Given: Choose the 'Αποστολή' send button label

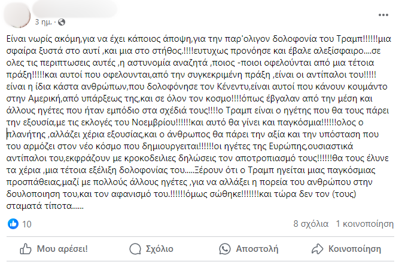Looking at the screenshot, I should [257, 249].
